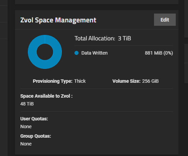
Task: Click the 256 GiB volume size value
Action: [x=150, y=81]
